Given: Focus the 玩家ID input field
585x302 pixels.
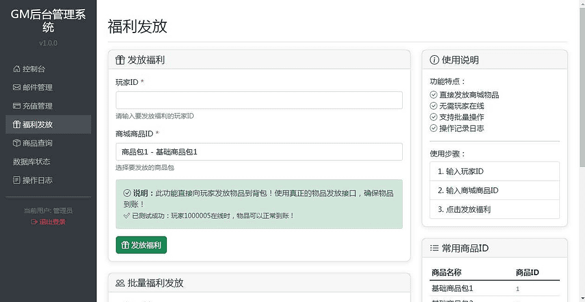Looking at the screenshot, I should 259,100.
